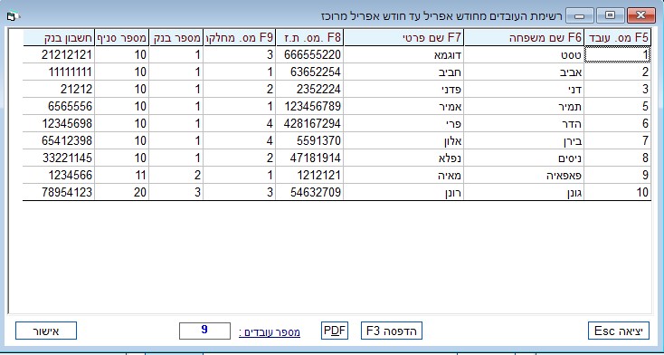Click bank account 65412398
The image size is (664, 355).
(59, 140)
